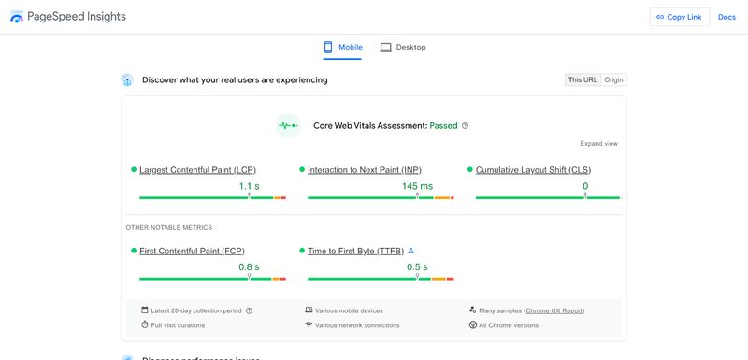Image resolution: width=748 pixels, height=360 pixels.
Task: Open Largest Contentful Paint (LCP) link
Action: (197, 170)
